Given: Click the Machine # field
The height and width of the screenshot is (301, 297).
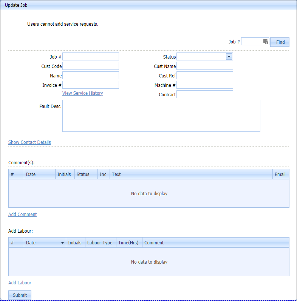Looking at the screenshot, I should (205, 85).
